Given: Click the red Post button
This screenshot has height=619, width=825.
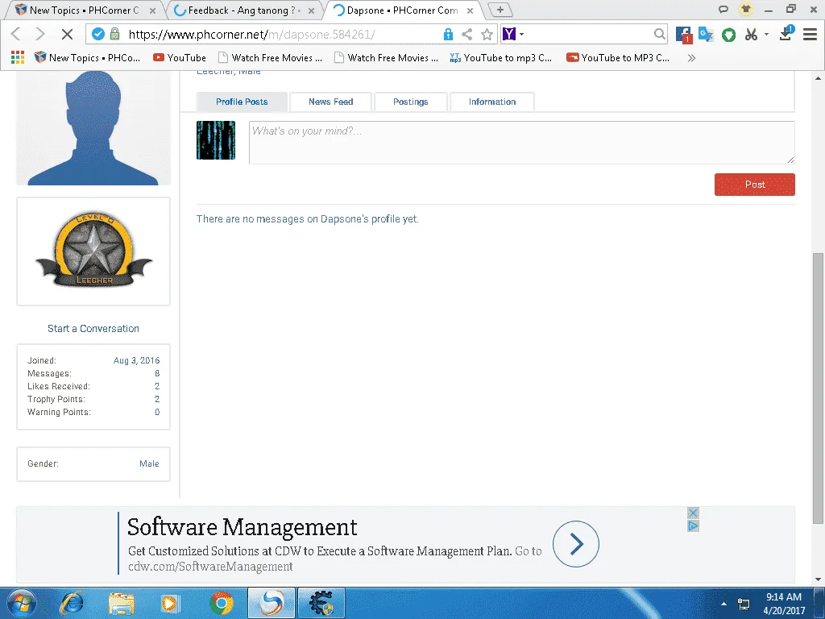Looking at the screenshot, I should point(754,185).
